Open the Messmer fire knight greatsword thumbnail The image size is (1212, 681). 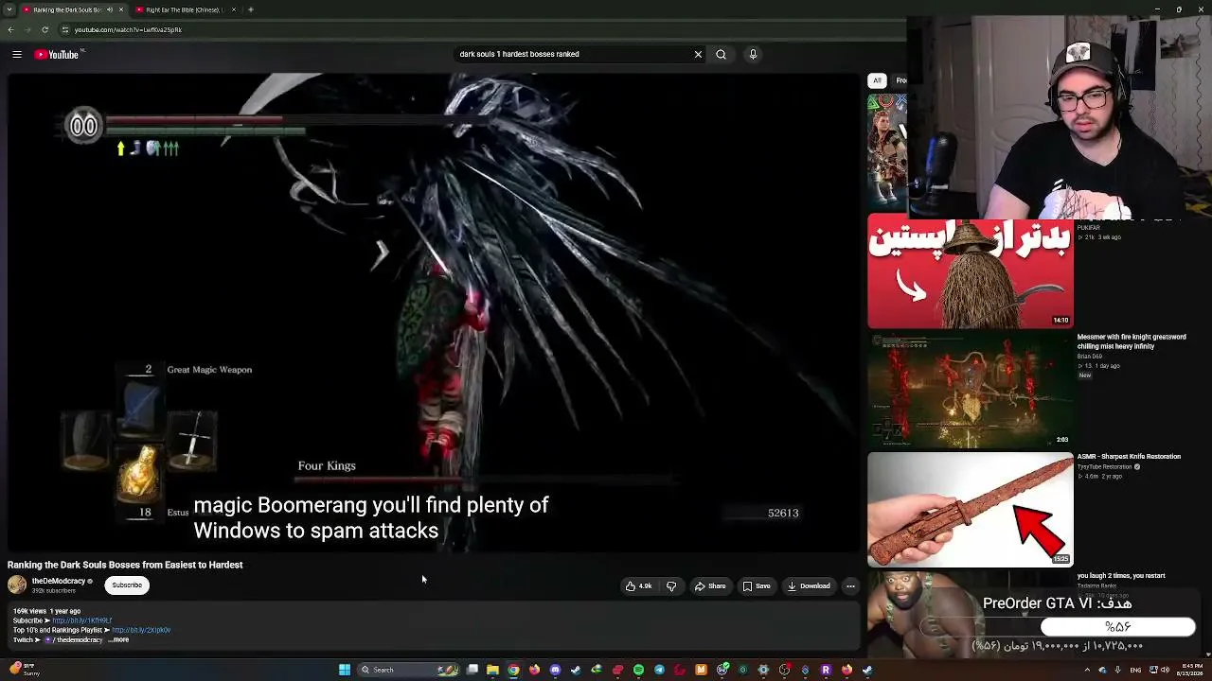click(x=971, y=391)
